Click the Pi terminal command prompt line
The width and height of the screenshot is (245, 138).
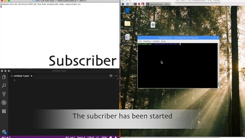pos(159,44)
